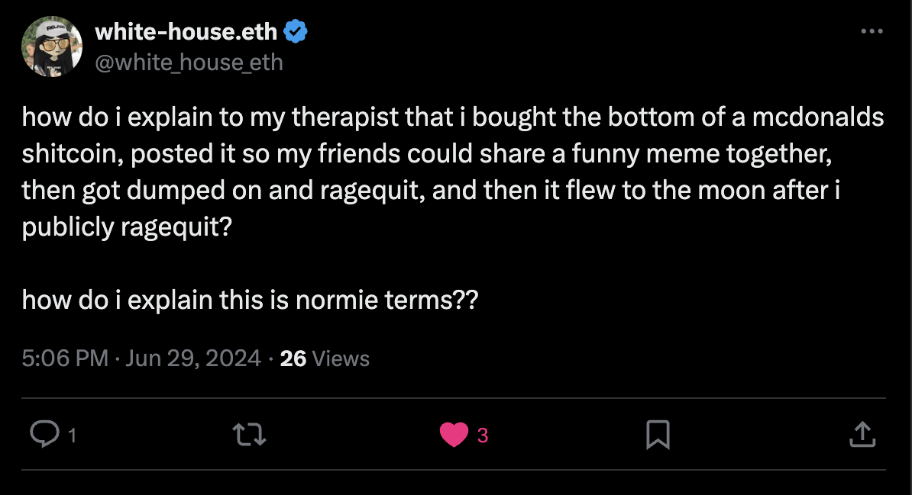Open sharing options with the arrow icon
The image size is (912, 495).
click(862, 434)
